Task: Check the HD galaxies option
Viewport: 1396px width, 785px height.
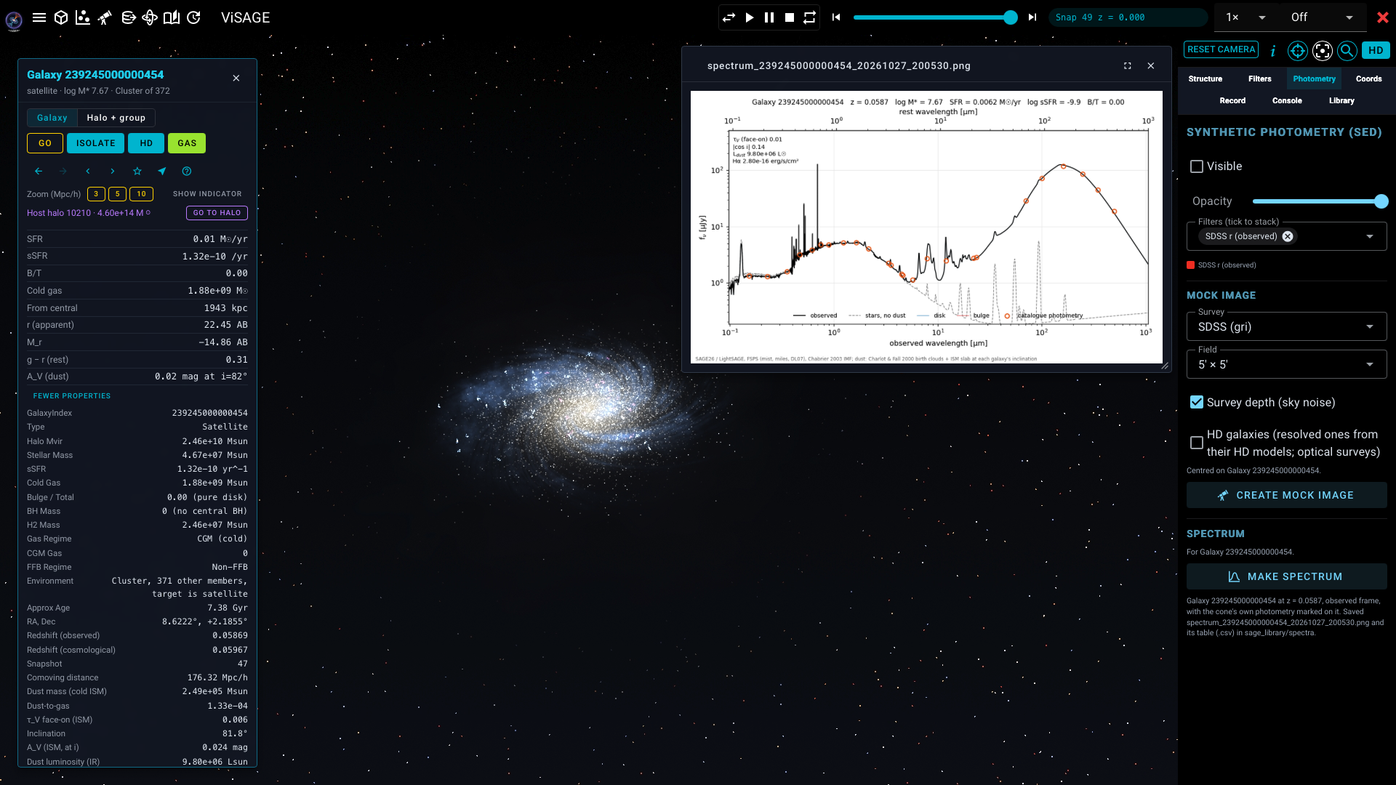Action: (1197, 443)
